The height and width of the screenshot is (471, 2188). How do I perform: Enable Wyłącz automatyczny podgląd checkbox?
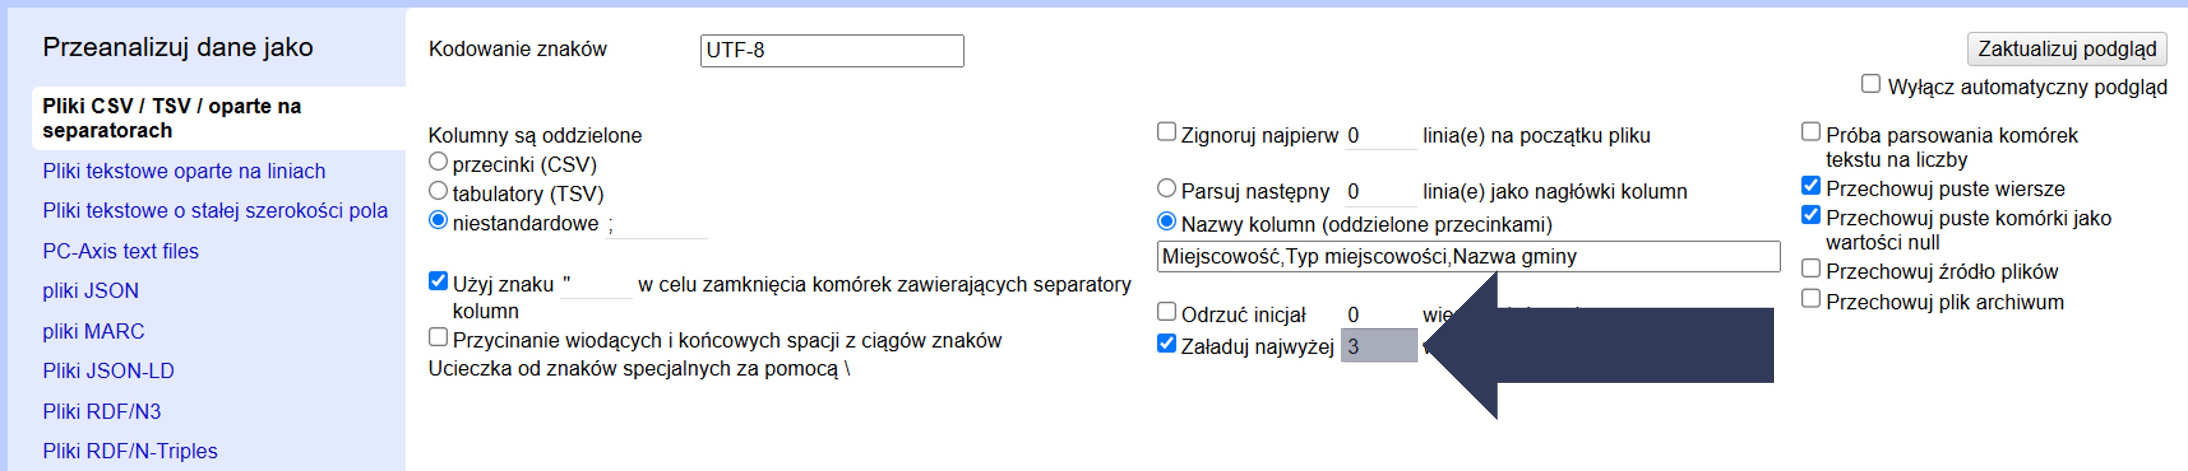[1870, 84]
